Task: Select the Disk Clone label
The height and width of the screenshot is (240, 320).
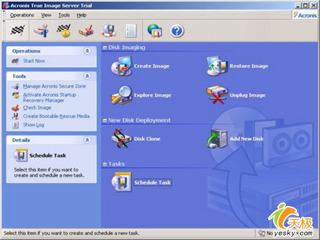Action: [x=147, y=139]
